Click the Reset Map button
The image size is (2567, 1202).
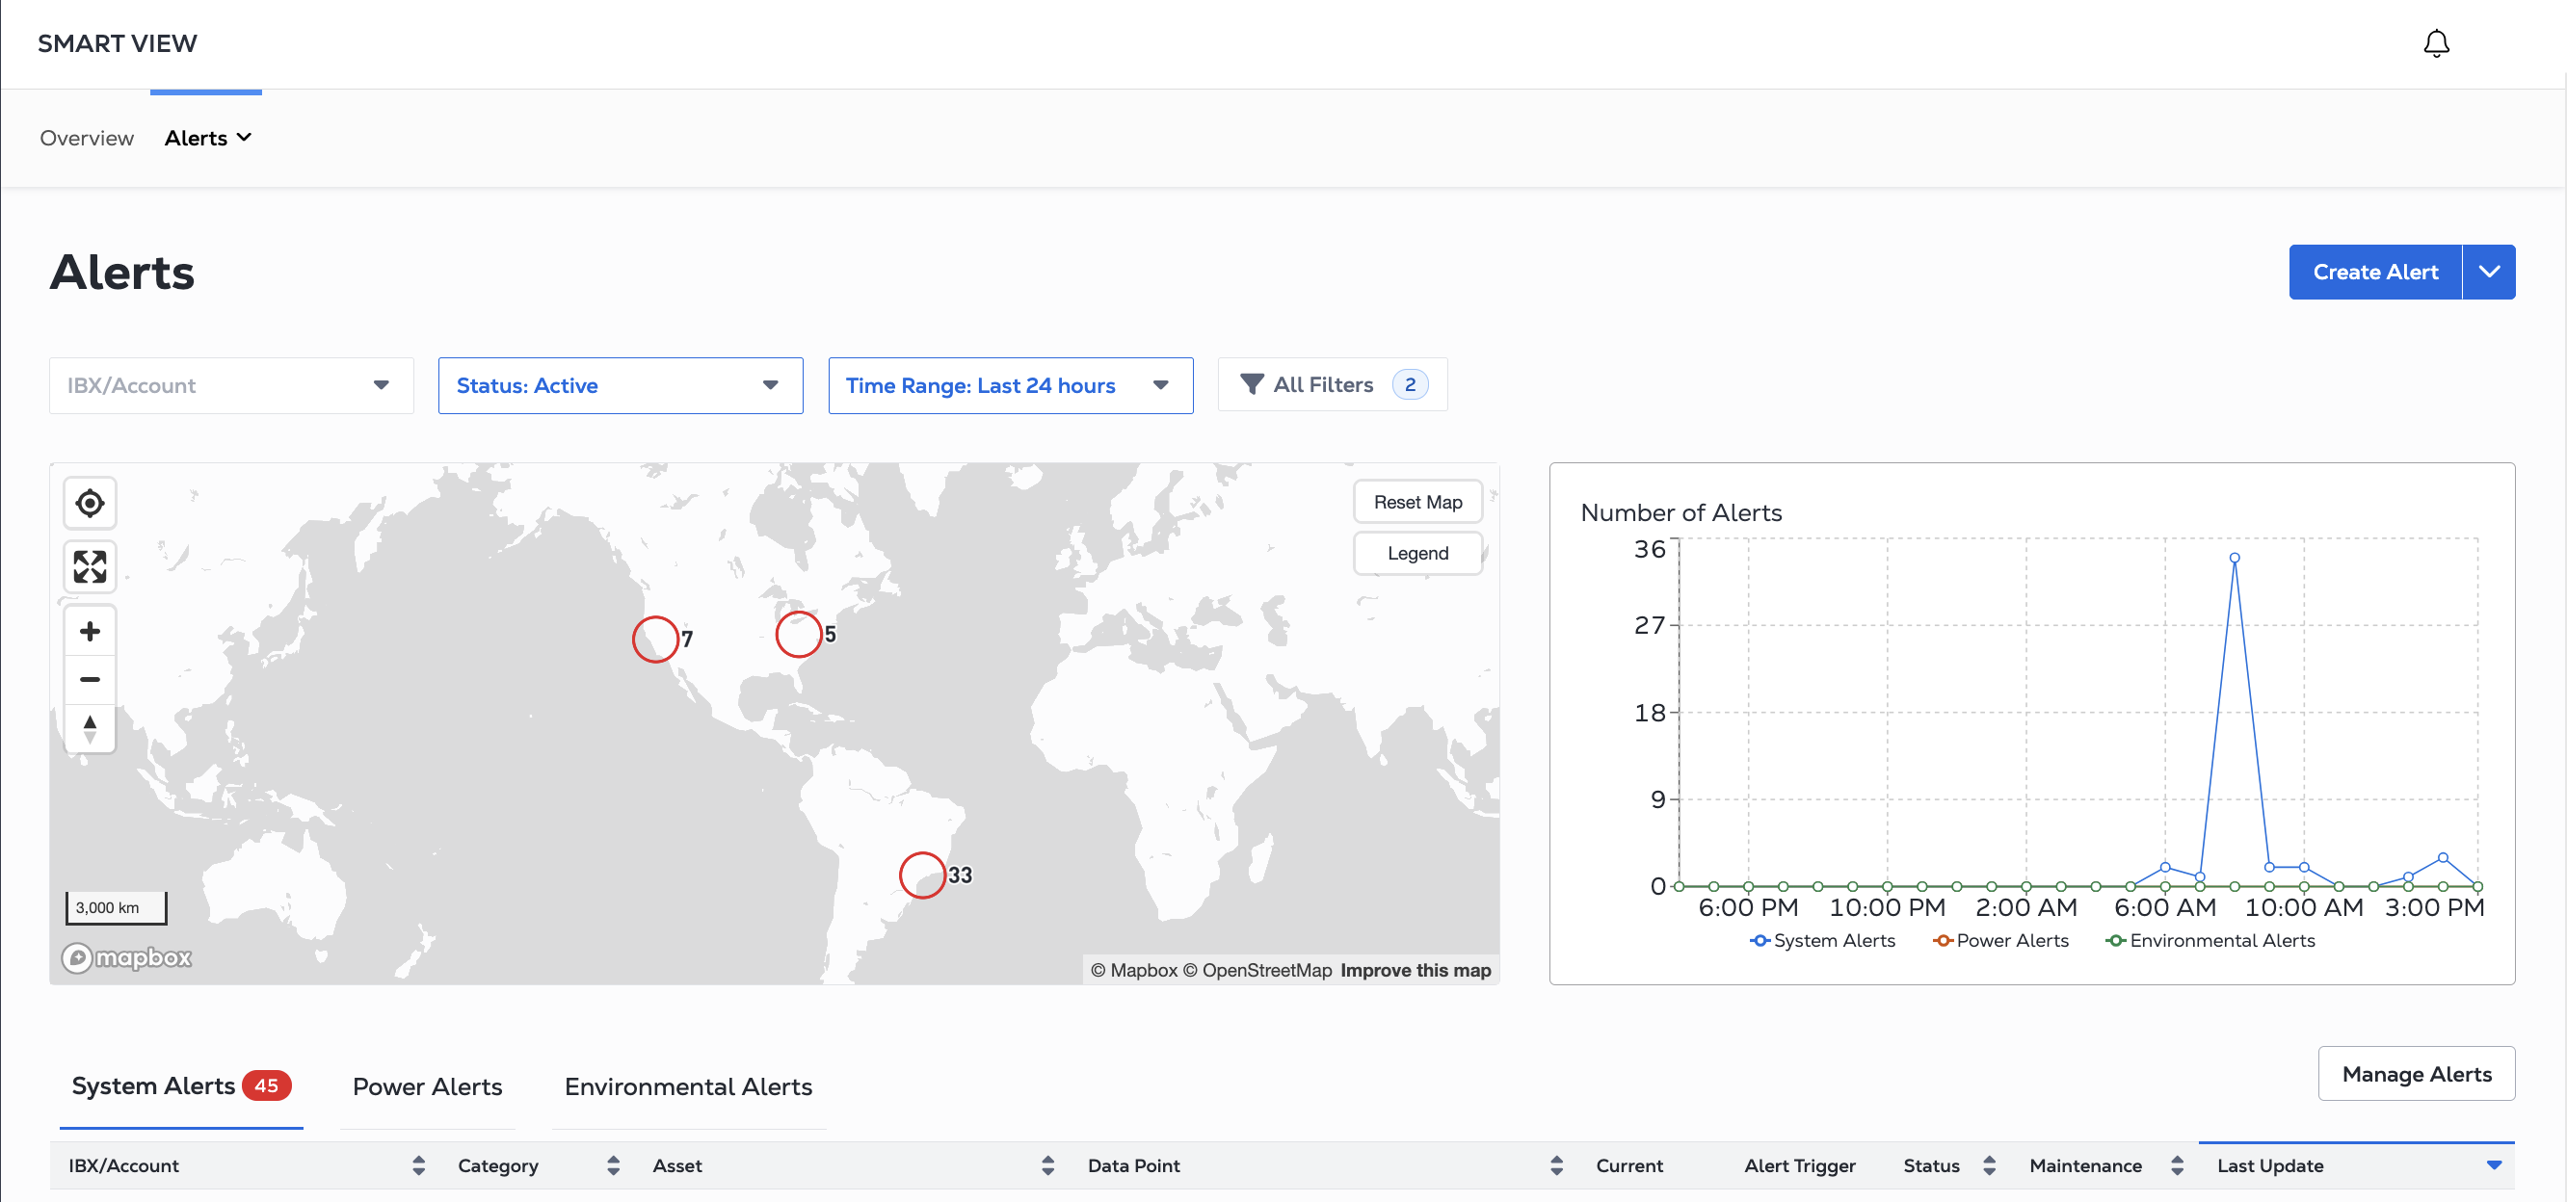click(1417, 502)
